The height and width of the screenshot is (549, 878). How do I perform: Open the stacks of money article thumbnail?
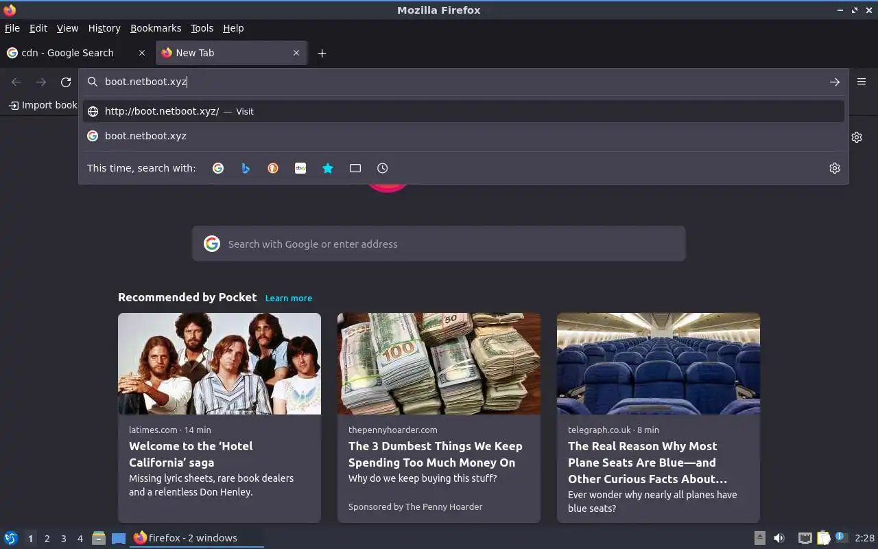pos(439,364)
